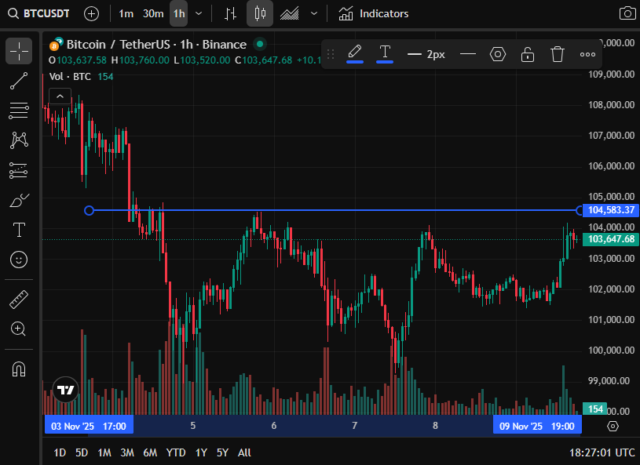Set range to 1M

point(104,452)
